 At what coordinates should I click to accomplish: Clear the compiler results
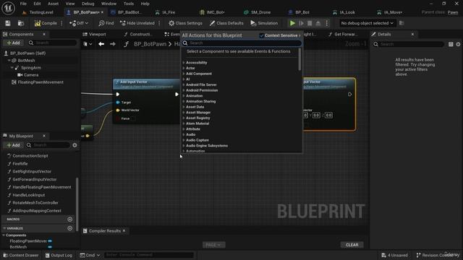[352, 245]
